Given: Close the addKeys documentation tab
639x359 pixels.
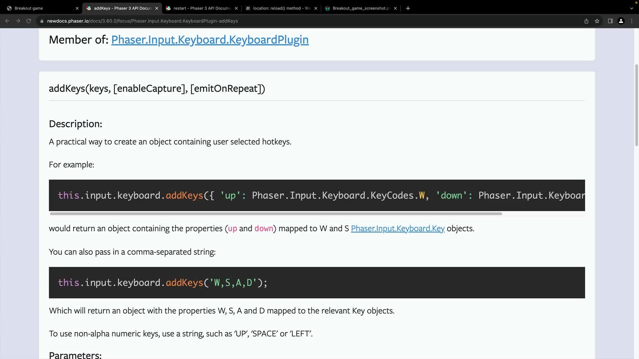Looking at the screenshot, I should [x=157, y=8].
